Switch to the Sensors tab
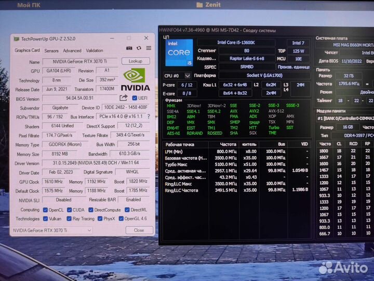Screen dimensions: 374x281 point(51,50)
